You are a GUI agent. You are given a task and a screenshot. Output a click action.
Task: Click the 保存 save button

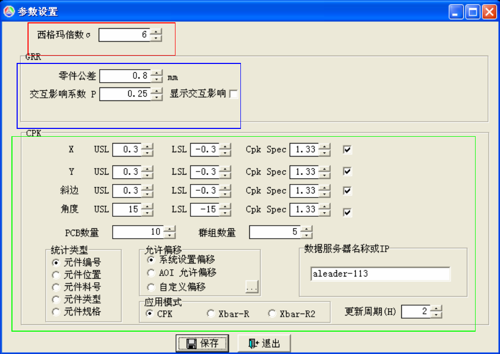coord(202,343)
